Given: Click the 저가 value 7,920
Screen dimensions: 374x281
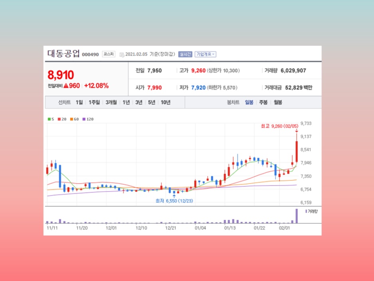Looking at the screenshot, I should tap(199, 88).
